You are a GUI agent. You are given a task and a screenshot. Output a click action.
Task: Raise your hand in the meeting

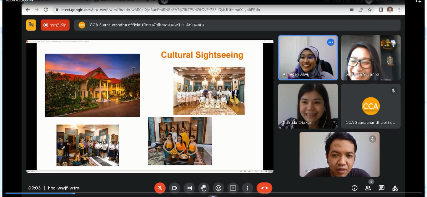(204, 188)
